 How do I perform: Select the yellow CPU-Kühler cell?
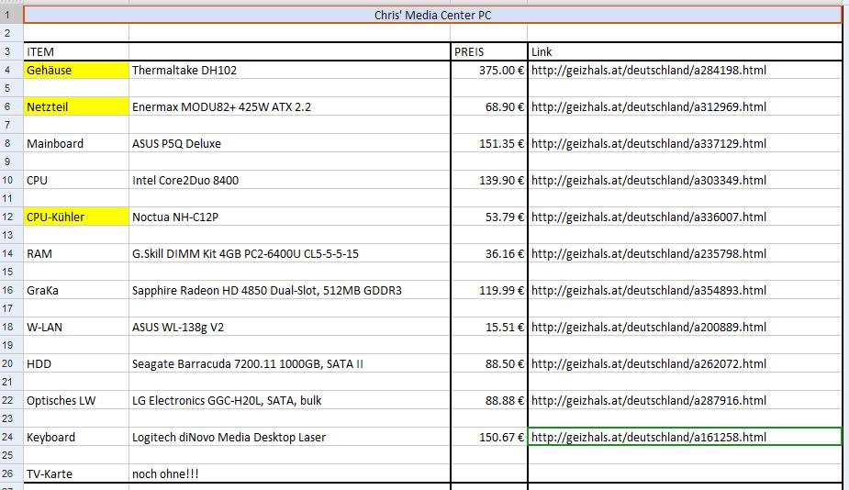pyautogui.click(x=76, y=217)
